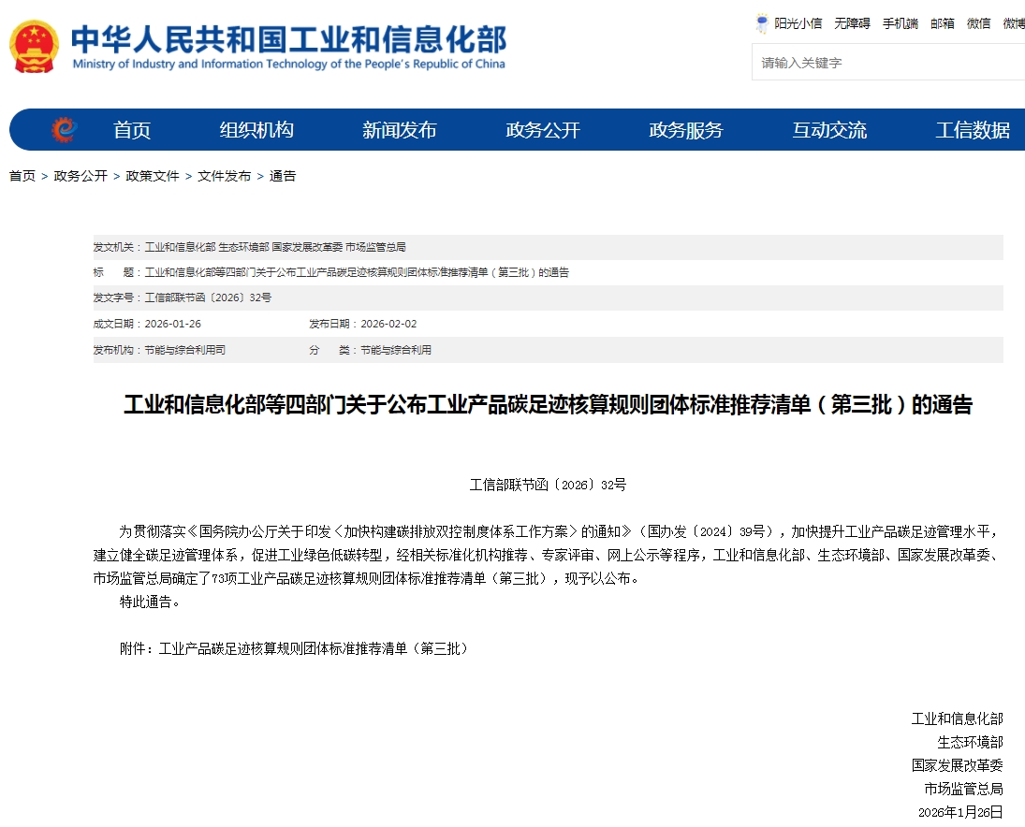Click the gear icon in the navigation bar

(x=64, y=130)
